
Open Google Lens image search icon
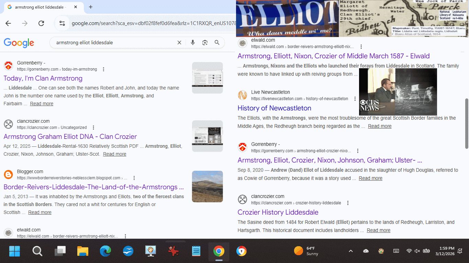tap(205, 43)
